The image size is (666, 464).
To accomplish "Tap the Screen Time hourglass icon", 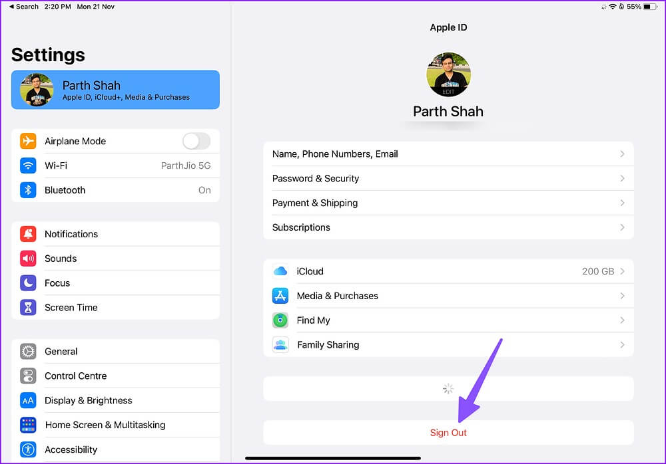I will [28, 308].
